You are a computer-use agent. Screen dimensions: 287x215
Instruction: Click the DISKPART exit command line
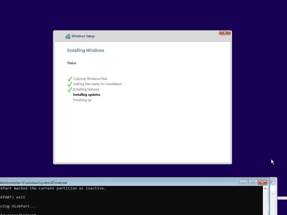pos(12,197)
